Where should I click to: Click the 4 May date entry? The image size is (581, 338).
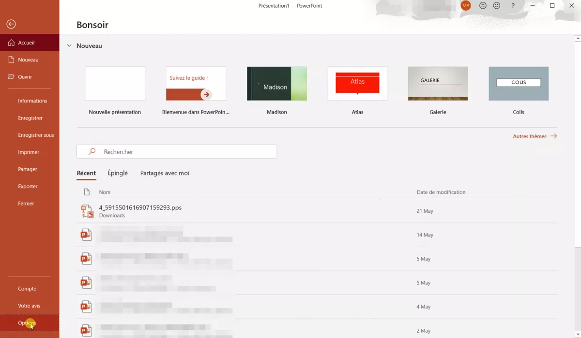(423, 307)
